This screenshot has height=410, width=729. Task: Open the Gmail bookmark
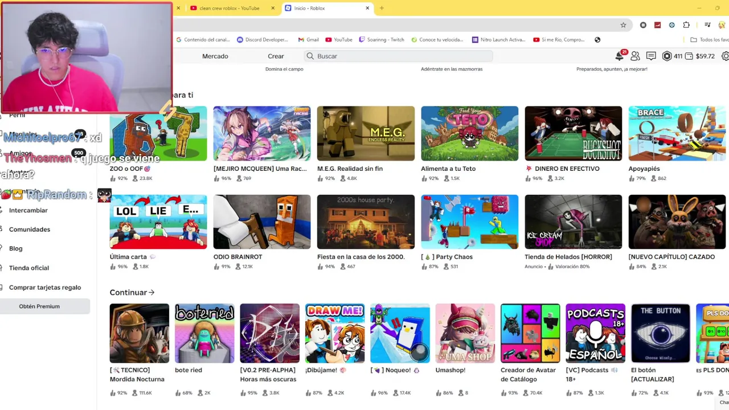coord(308,40)
